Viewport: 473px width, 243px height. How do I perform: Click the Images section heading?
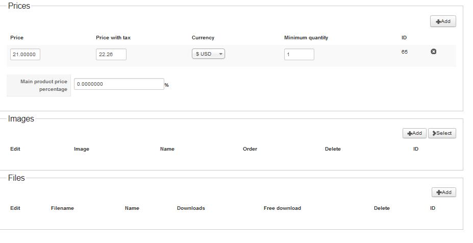tap(21, 119)
